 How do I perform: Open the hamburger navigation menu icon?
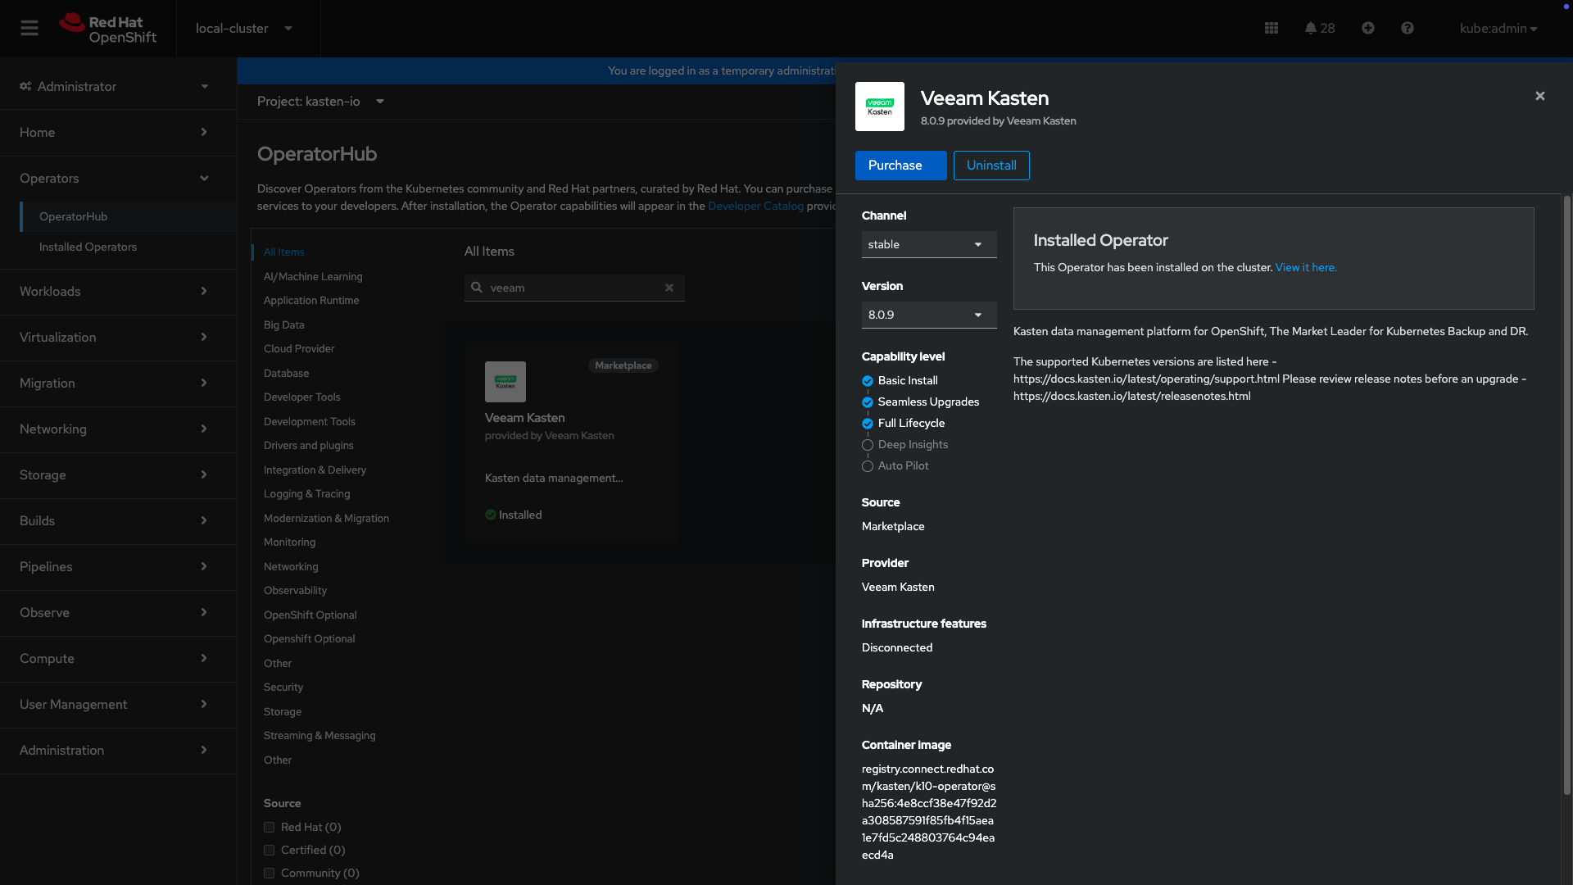29,29
